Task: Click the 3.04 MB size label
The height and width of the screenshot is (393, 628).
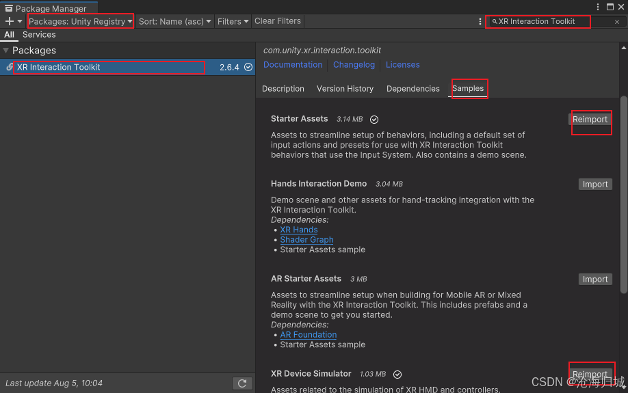Action: pos(389,184)
